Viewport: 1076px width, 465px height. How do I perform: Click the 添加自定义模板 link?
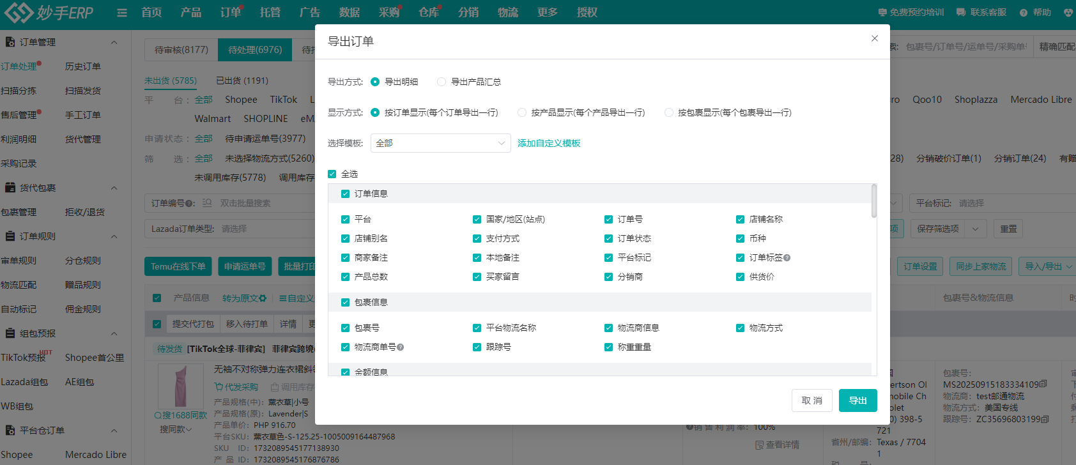(x=549, y=143)
